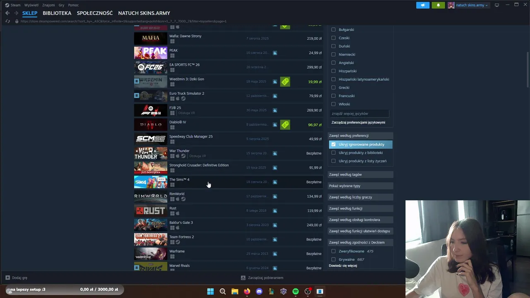Check Grywalne Deck compatibility
530x298 pixels.
point(333,260)
